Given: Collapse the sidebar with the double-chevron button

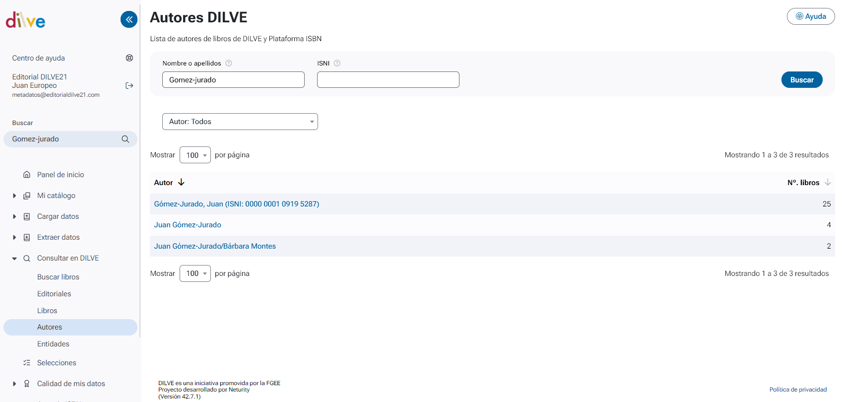Looking at the screenshot, I should click(x=129, y=19).
